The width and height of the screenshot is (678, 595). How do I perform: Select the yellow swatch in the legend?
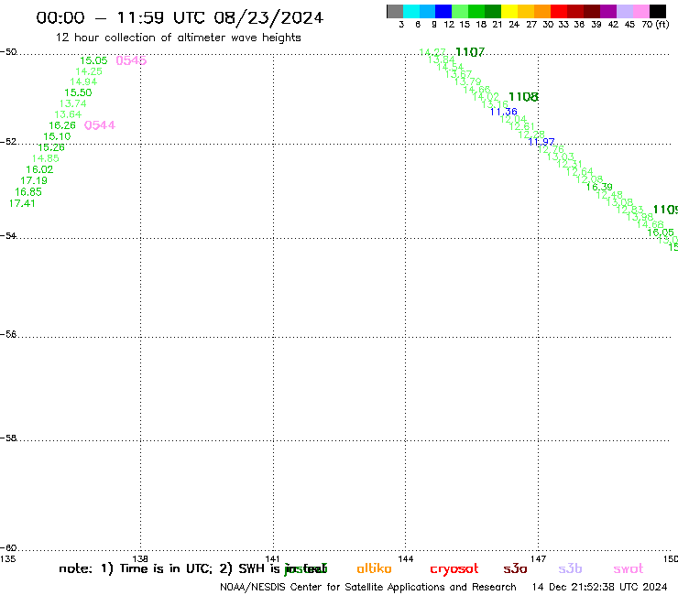[509, 11]
